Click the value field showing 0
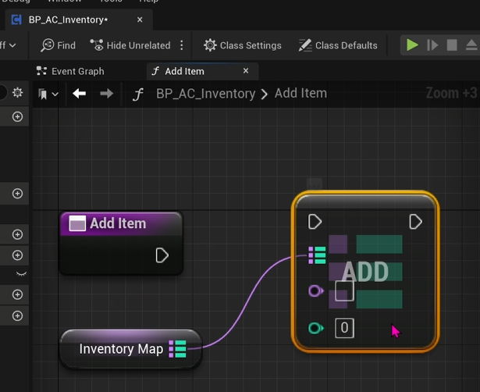480x392 pixels. tap(344, 328)
